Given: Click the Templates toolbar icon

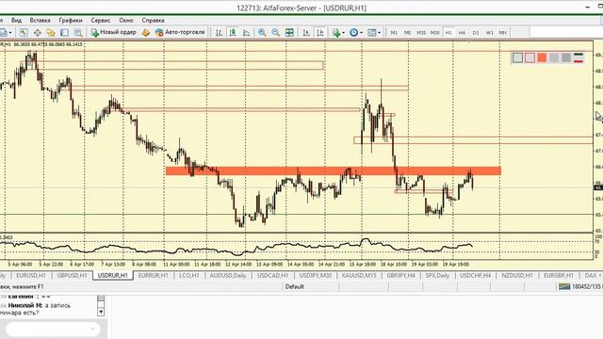Looking at the screenshot, I should [x=371, y=33].
